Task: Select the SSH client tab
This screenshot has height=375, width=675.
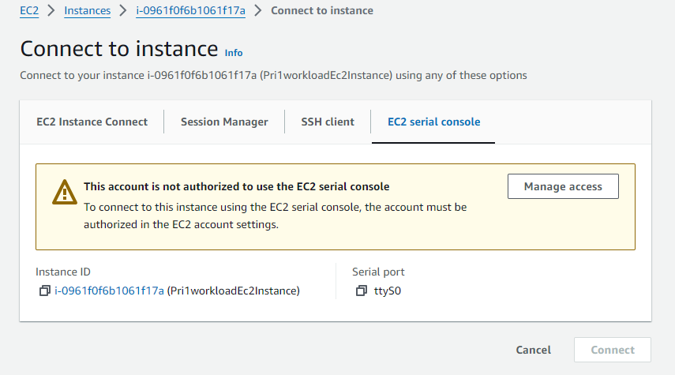Action: (328, 122)
